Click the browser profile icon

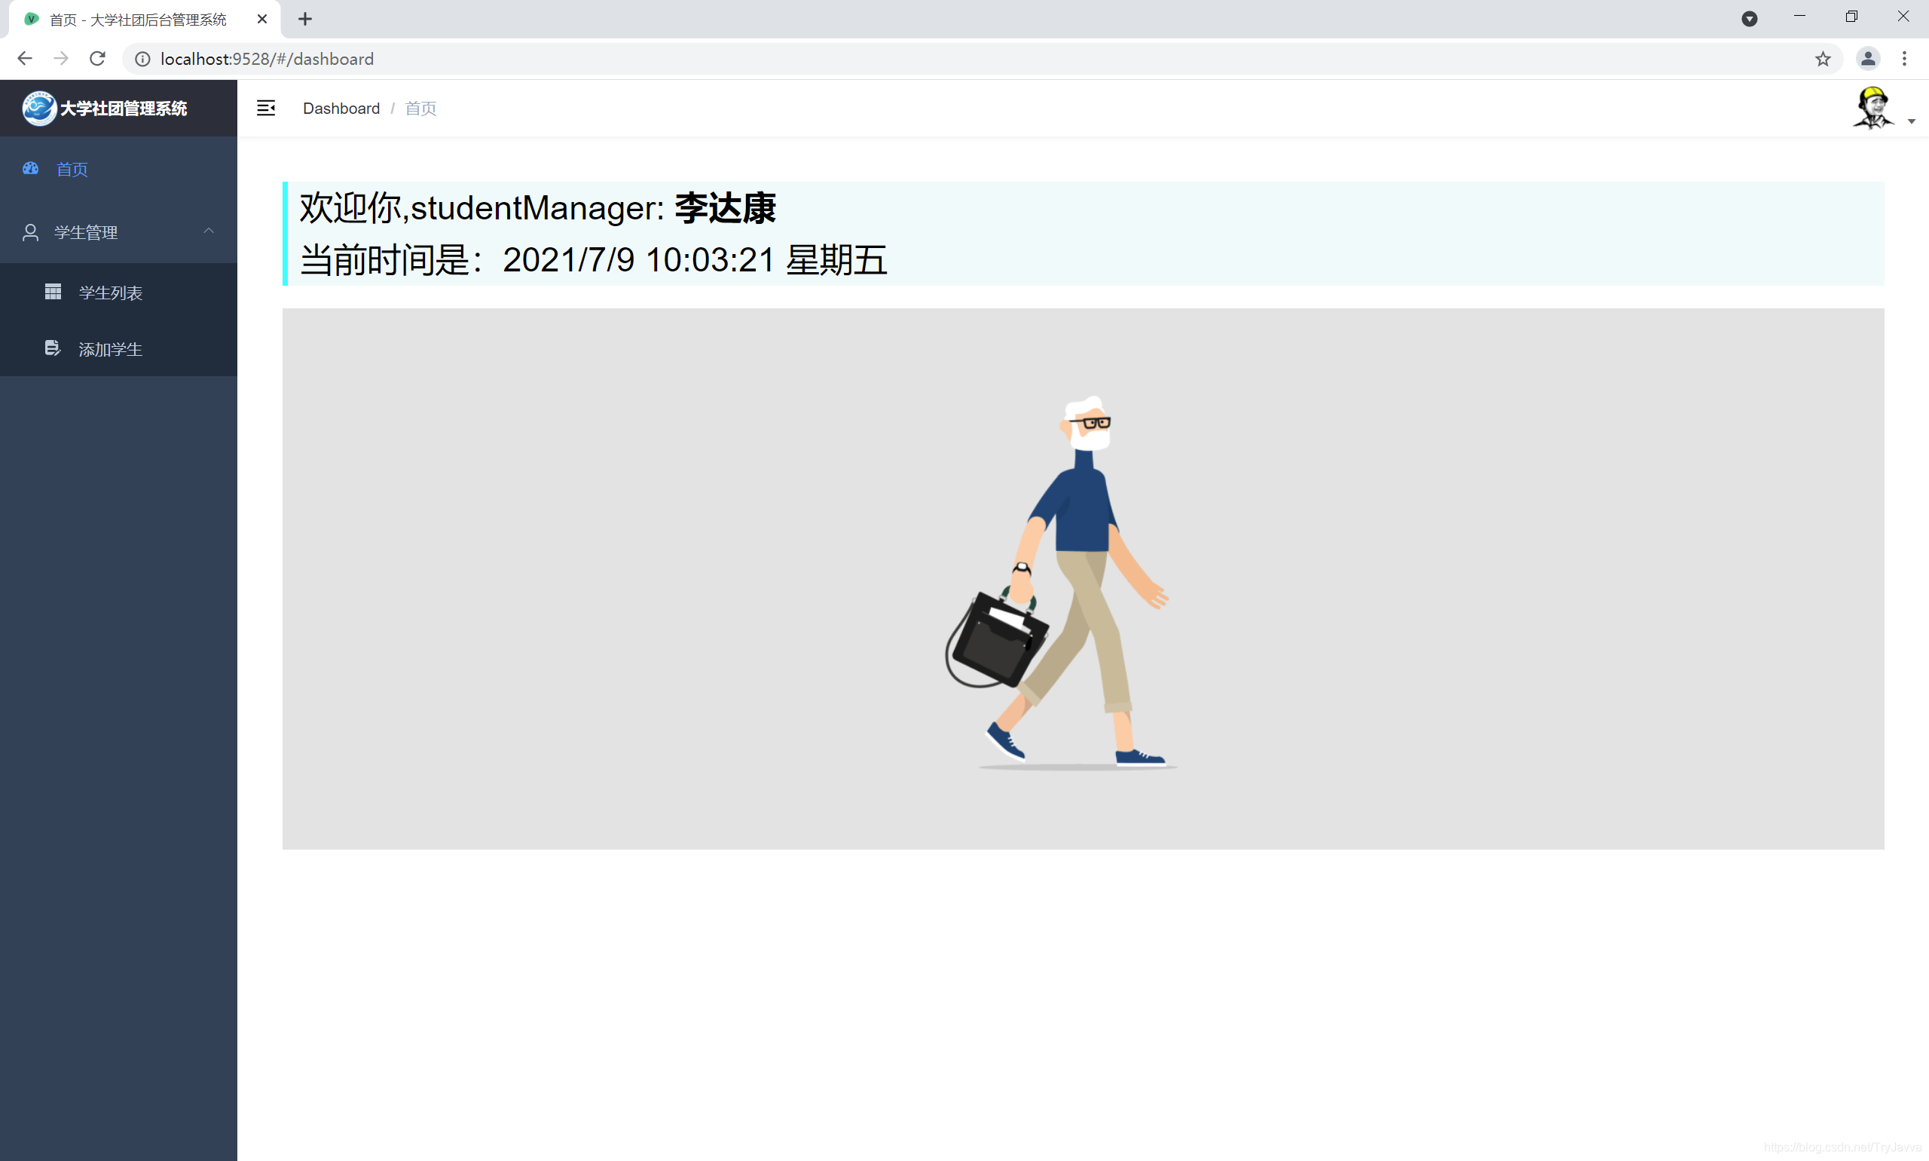click(x=1867, y=59)
